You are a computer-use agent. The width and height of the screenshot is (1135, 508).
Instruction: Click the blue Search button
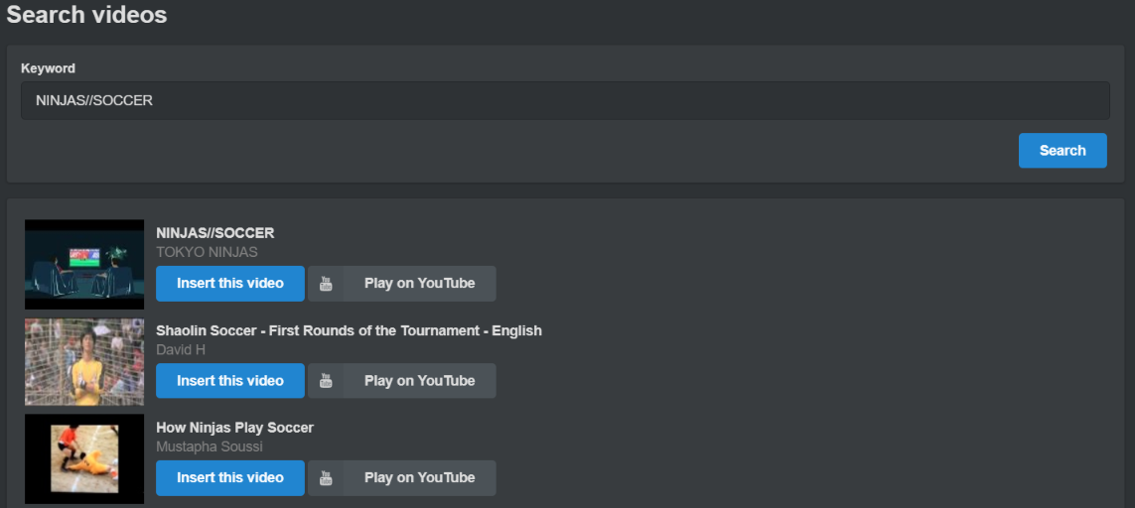1063,151
